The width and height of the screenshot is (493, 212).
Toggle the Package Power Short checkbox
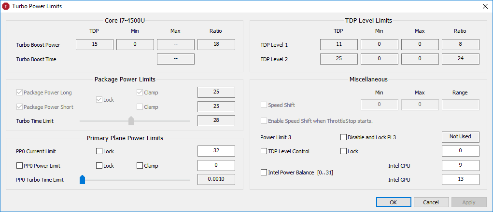click(x=19, y=107)
